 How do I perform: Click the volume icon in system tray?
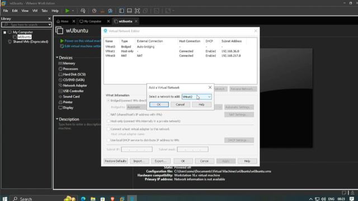click(323, 199)
